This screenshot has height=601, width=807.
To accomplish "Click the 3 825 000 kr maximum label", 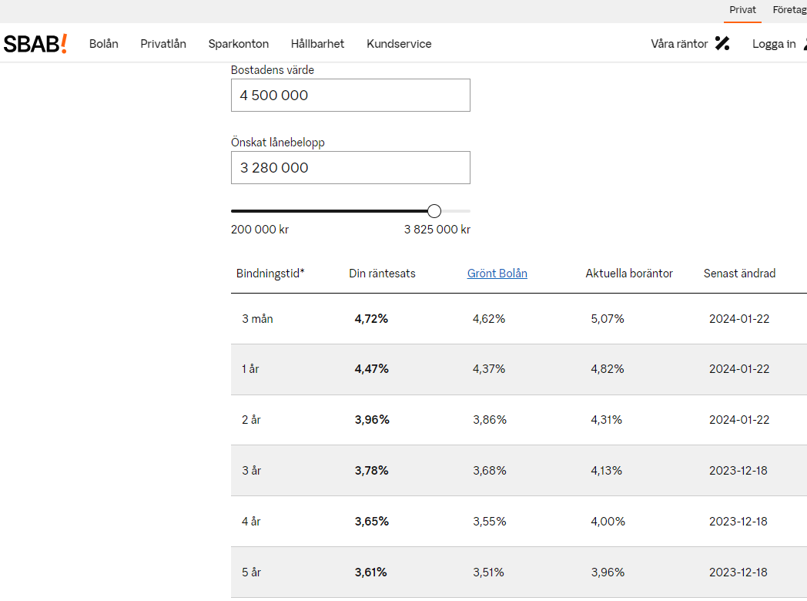I will tap(437, 230).
